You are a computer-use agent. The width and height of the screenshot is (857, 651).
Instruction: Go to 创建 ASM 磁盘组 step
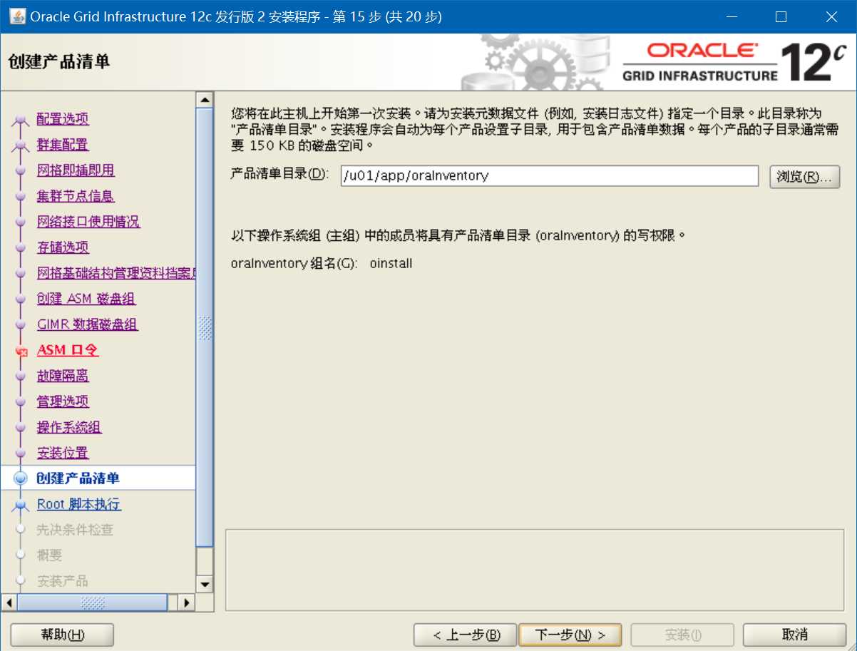(x=86, y=299)
